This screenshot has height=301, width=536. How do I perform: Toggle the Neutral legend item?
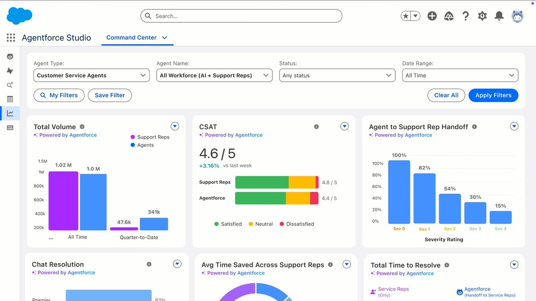[x=260, y=224]
